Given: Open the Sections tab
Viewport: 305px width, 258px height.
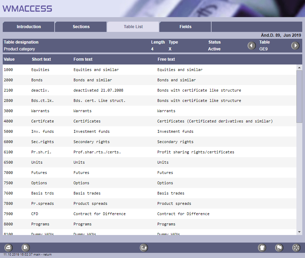Looking at the screenshot, I should point(81,27).
